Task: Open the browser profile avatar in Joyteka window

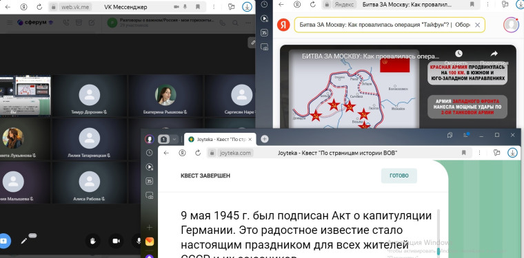Action: pos(149,139)
